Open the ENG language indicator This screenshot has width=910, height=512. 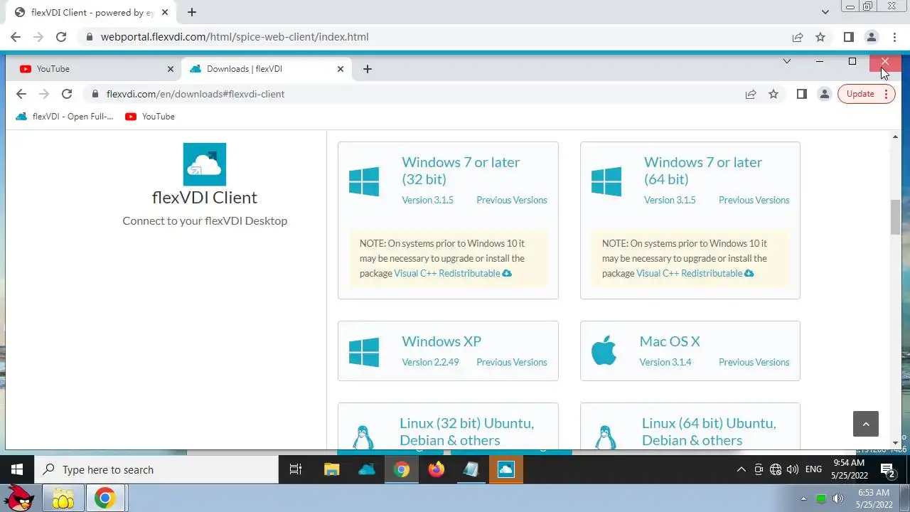(813, 469)
